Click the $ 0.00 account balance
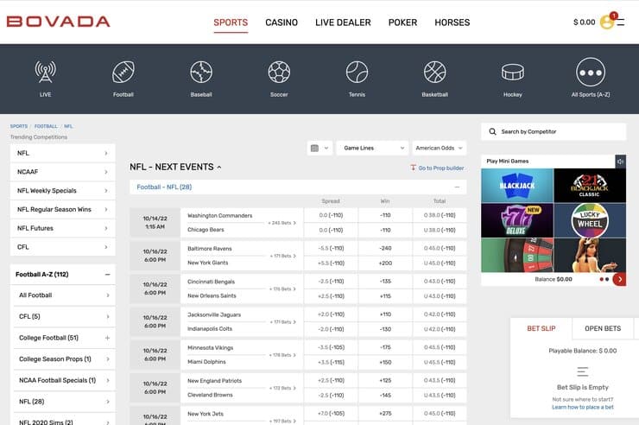This screenshot has height=425, width=639. click(584, 22)
